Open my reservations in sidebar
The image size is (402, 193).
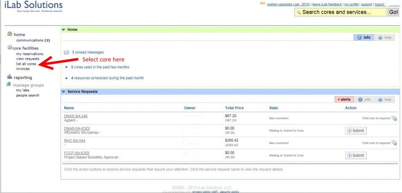[x=29, y=54]
